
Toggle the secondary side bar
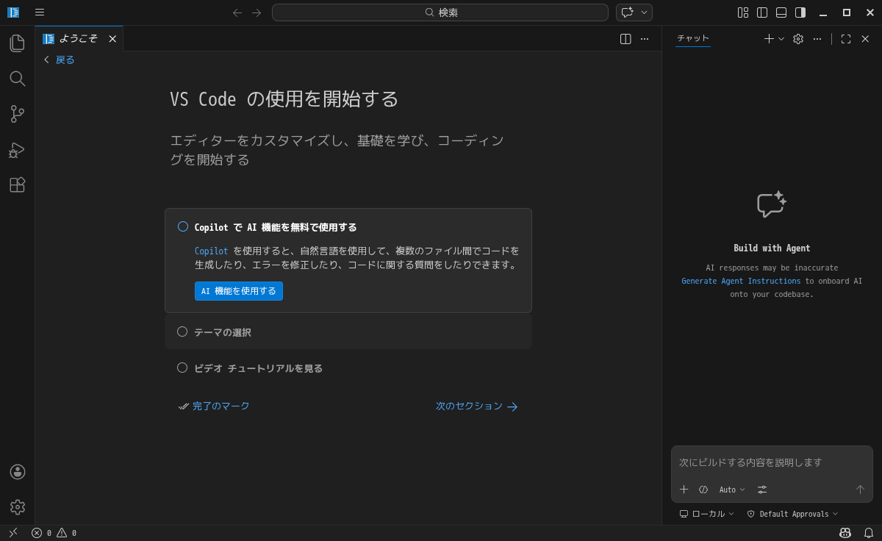click(800, 12)
